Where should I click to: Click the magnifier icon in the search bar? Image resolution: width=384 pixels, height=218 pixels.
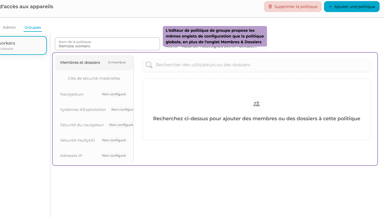(x=149, y=65)
